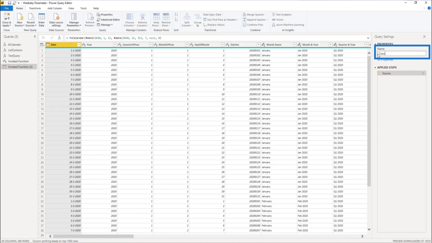Click the vertical scroll down arrow
Screen dimensions: 432x243
(369, 229)
